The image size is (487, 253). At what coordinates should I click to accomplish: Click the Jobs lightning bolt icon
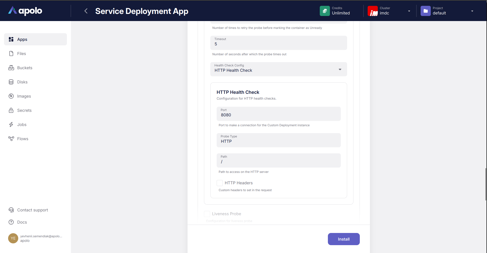coord(11,124)
